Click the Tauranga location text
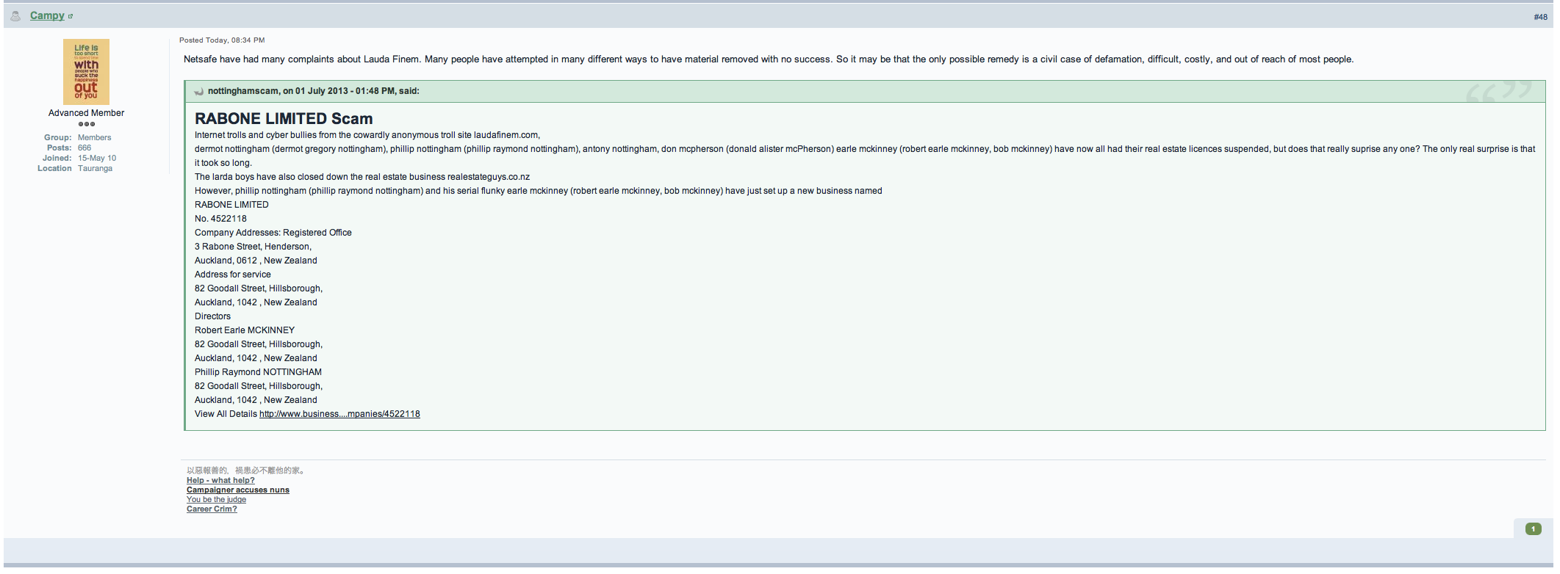This screenshot has width=1560, height=574. [96, 168]
